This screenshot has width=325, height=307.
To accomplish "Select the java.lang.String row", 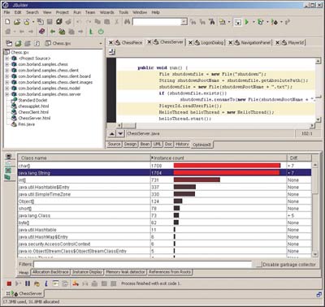I will click(x=164, y=173).
